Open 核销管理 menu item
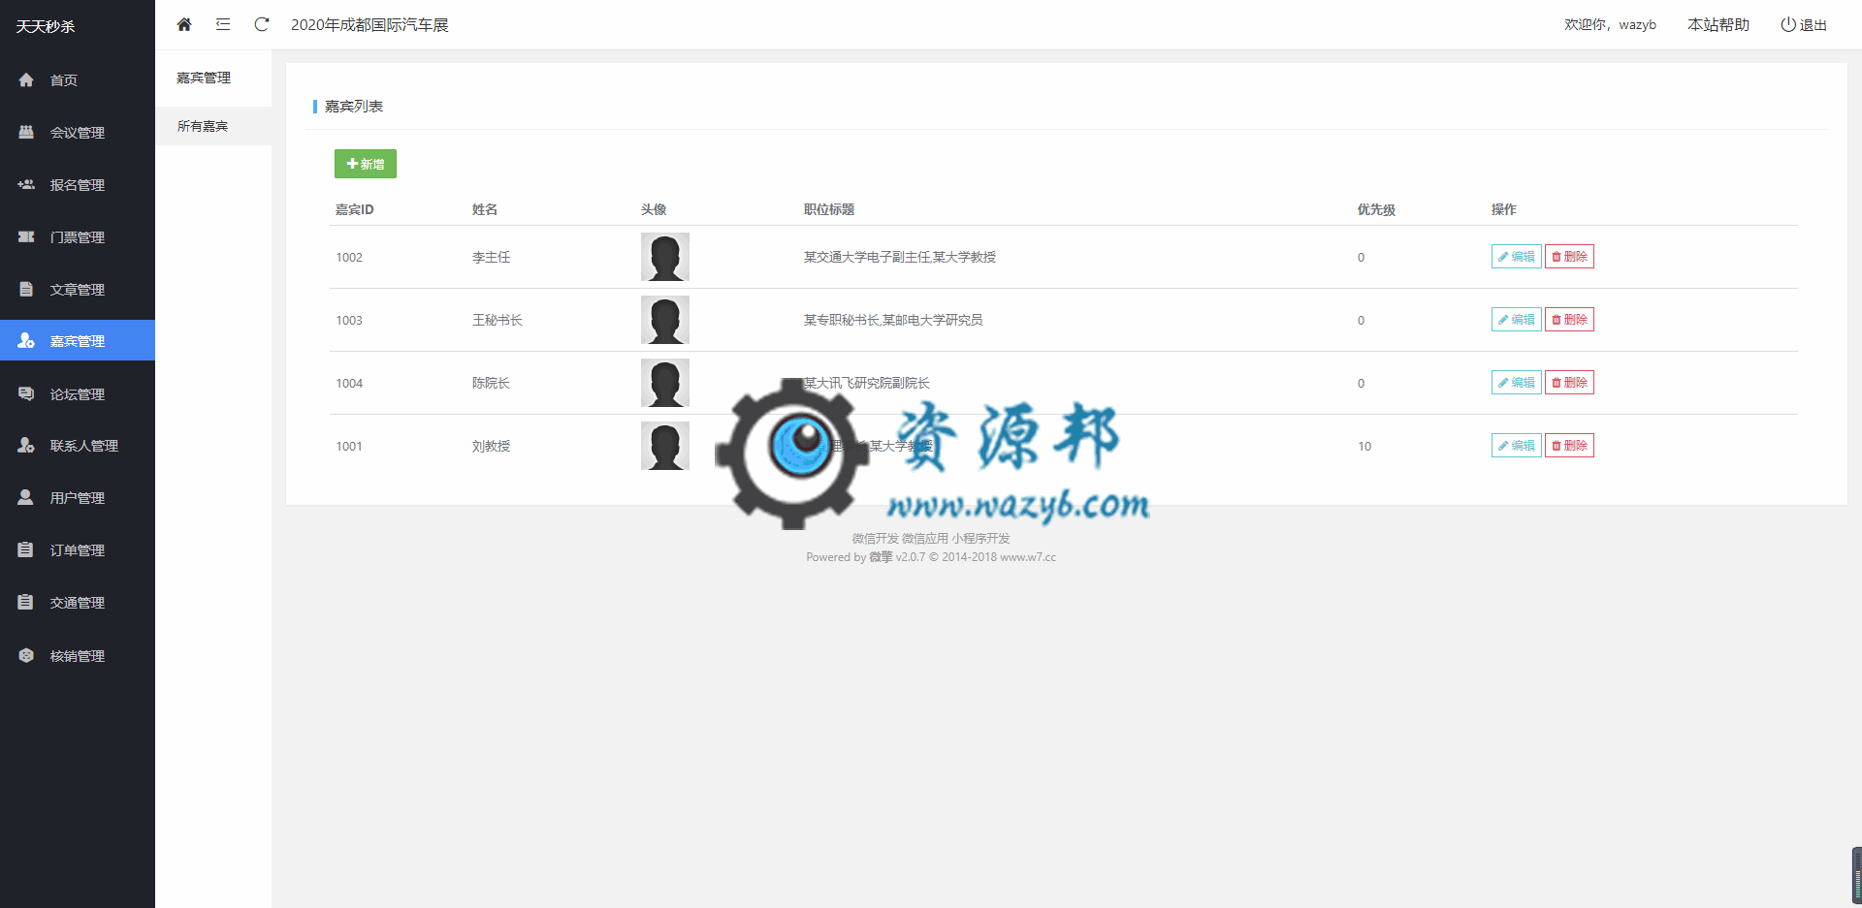This screenshot has height=908, width=1862. coord(78,656)
